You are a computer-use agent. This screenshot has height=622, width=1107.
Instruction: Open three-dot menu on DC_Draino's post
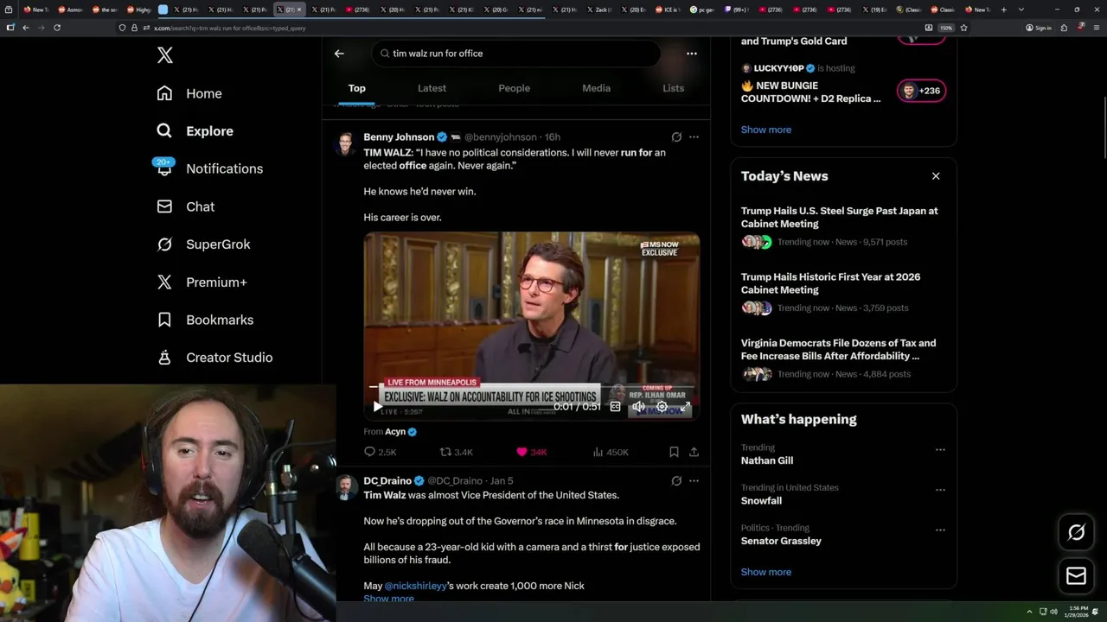(x=694, y=480)
